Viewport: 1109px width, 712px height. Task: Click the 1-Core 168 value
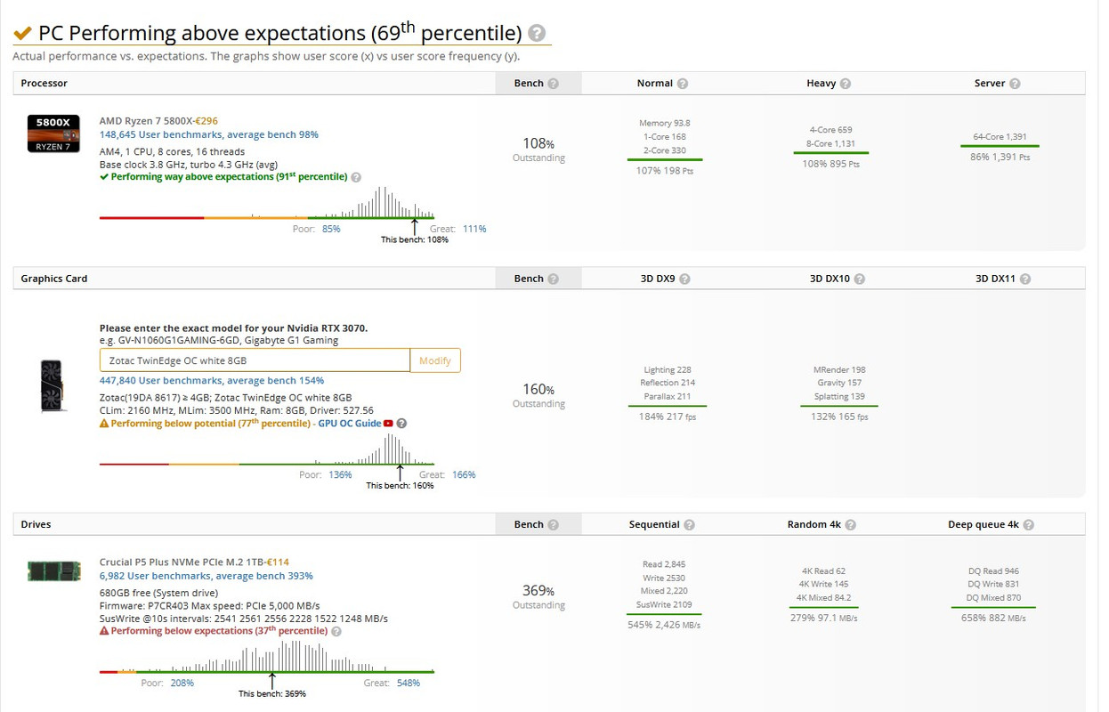coord(664,137)
